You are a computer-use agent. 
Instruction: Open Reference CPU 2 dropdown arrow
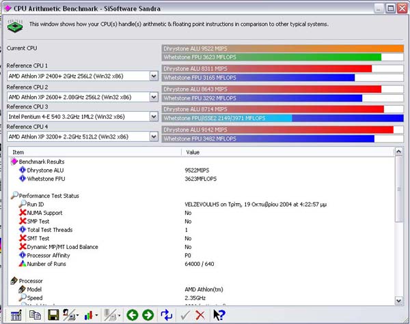[154, 97]
